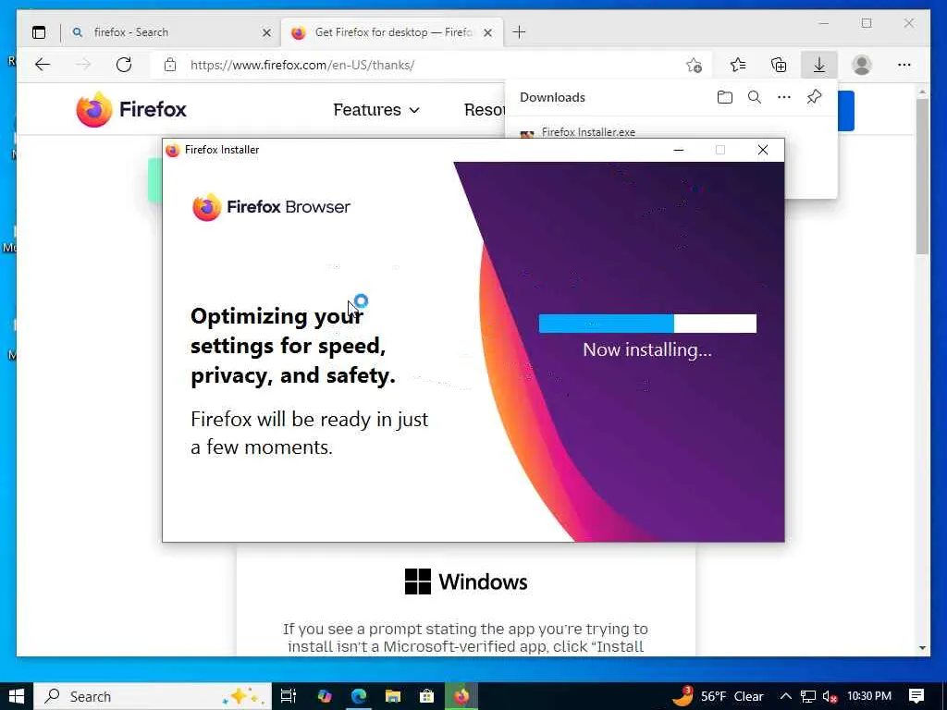947x710 pixels.
Task: Open Copilot from the taskbar
Action: pos(325,696)
